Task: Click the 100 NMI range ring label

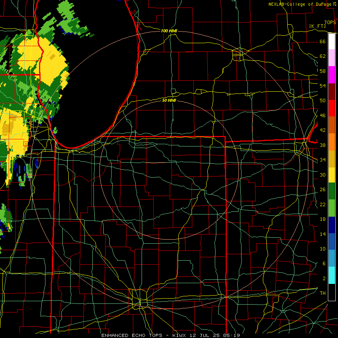Action: coord(169,31)
